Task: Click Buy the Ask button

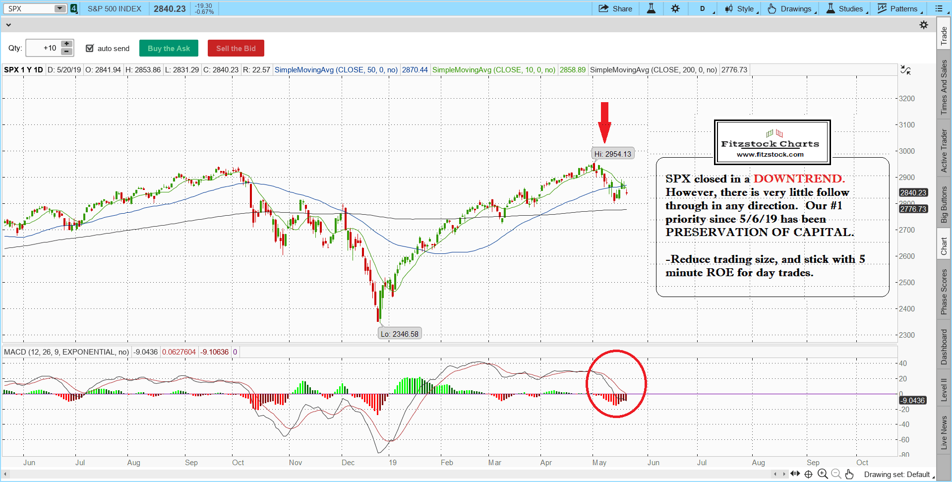Action: [x=169, y=48]
